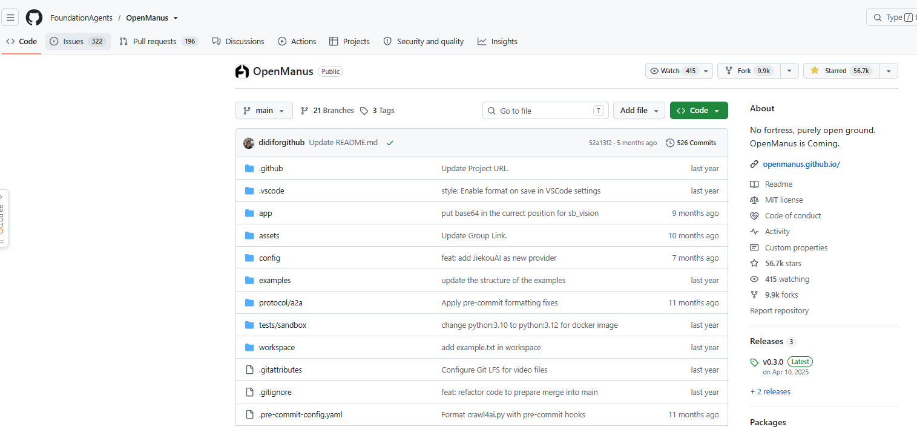Open the tests/sandbox folder

point(283,325)
